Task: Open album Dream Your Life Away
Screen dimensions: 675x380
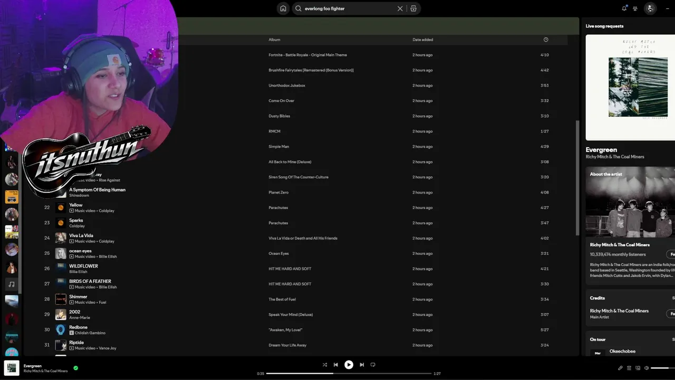Action: pyautogui.click(x=287, y=346)
